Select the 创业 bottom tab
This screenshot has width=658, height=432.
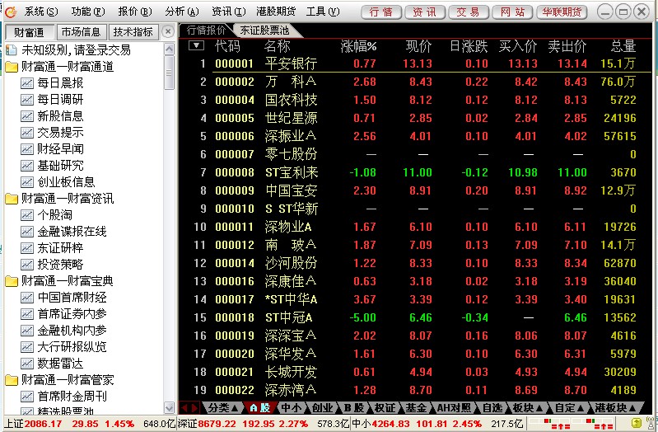322,407
